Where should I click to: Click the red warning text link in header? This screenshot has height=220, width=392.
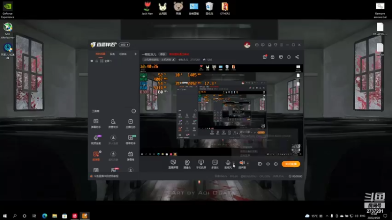[179, 54]
